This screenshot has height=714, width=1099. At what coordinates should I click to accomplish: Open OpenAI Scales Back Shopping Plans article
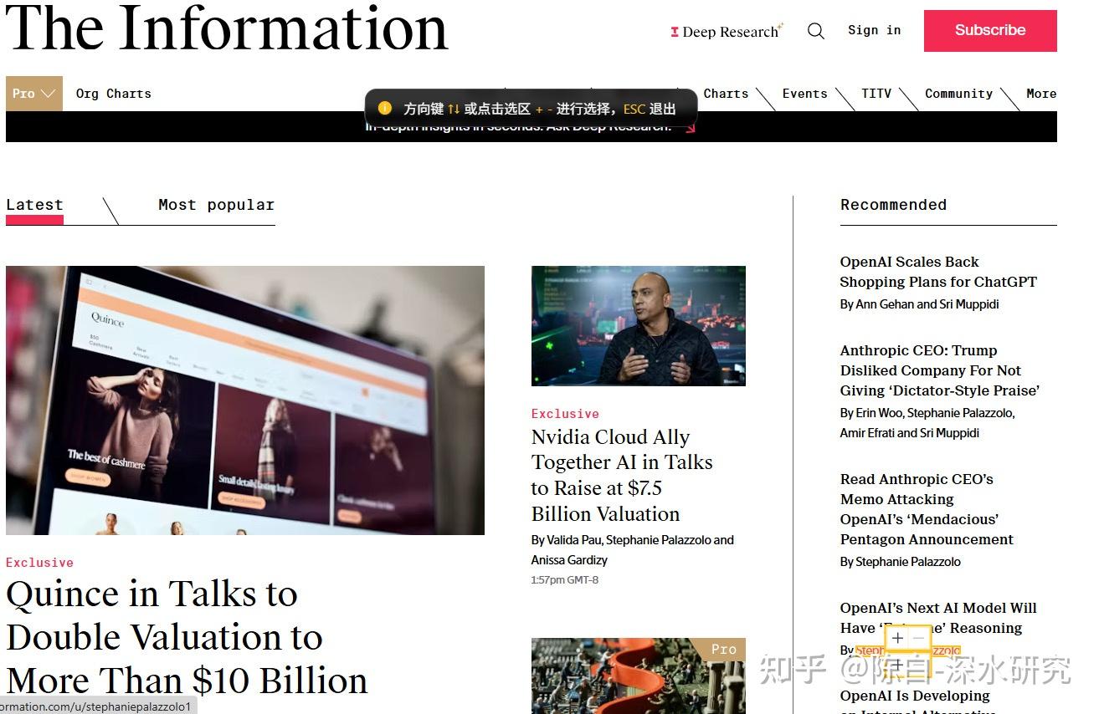pos(937,272)
